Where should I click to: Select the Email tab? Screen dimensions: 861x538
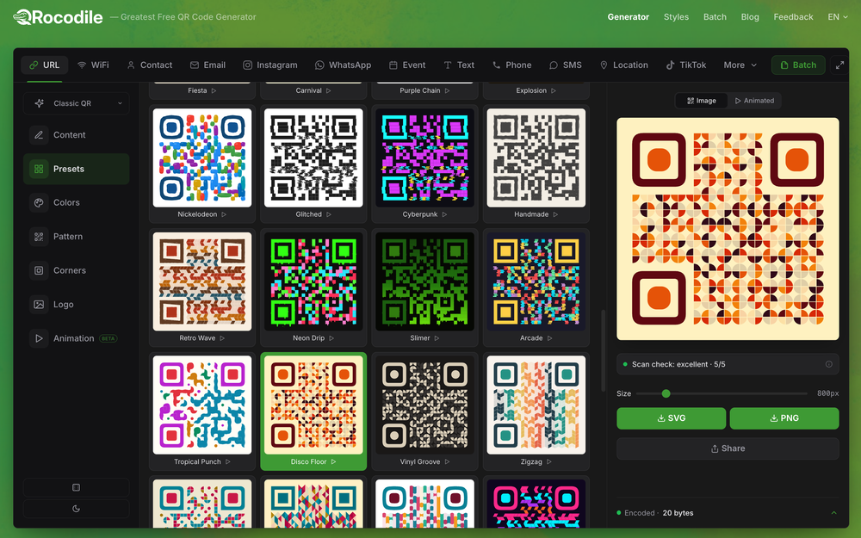[x=208, y=65]
